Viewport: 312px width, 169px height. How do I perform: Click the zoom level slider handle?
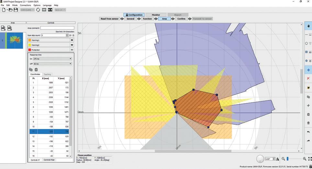point(287,159)
